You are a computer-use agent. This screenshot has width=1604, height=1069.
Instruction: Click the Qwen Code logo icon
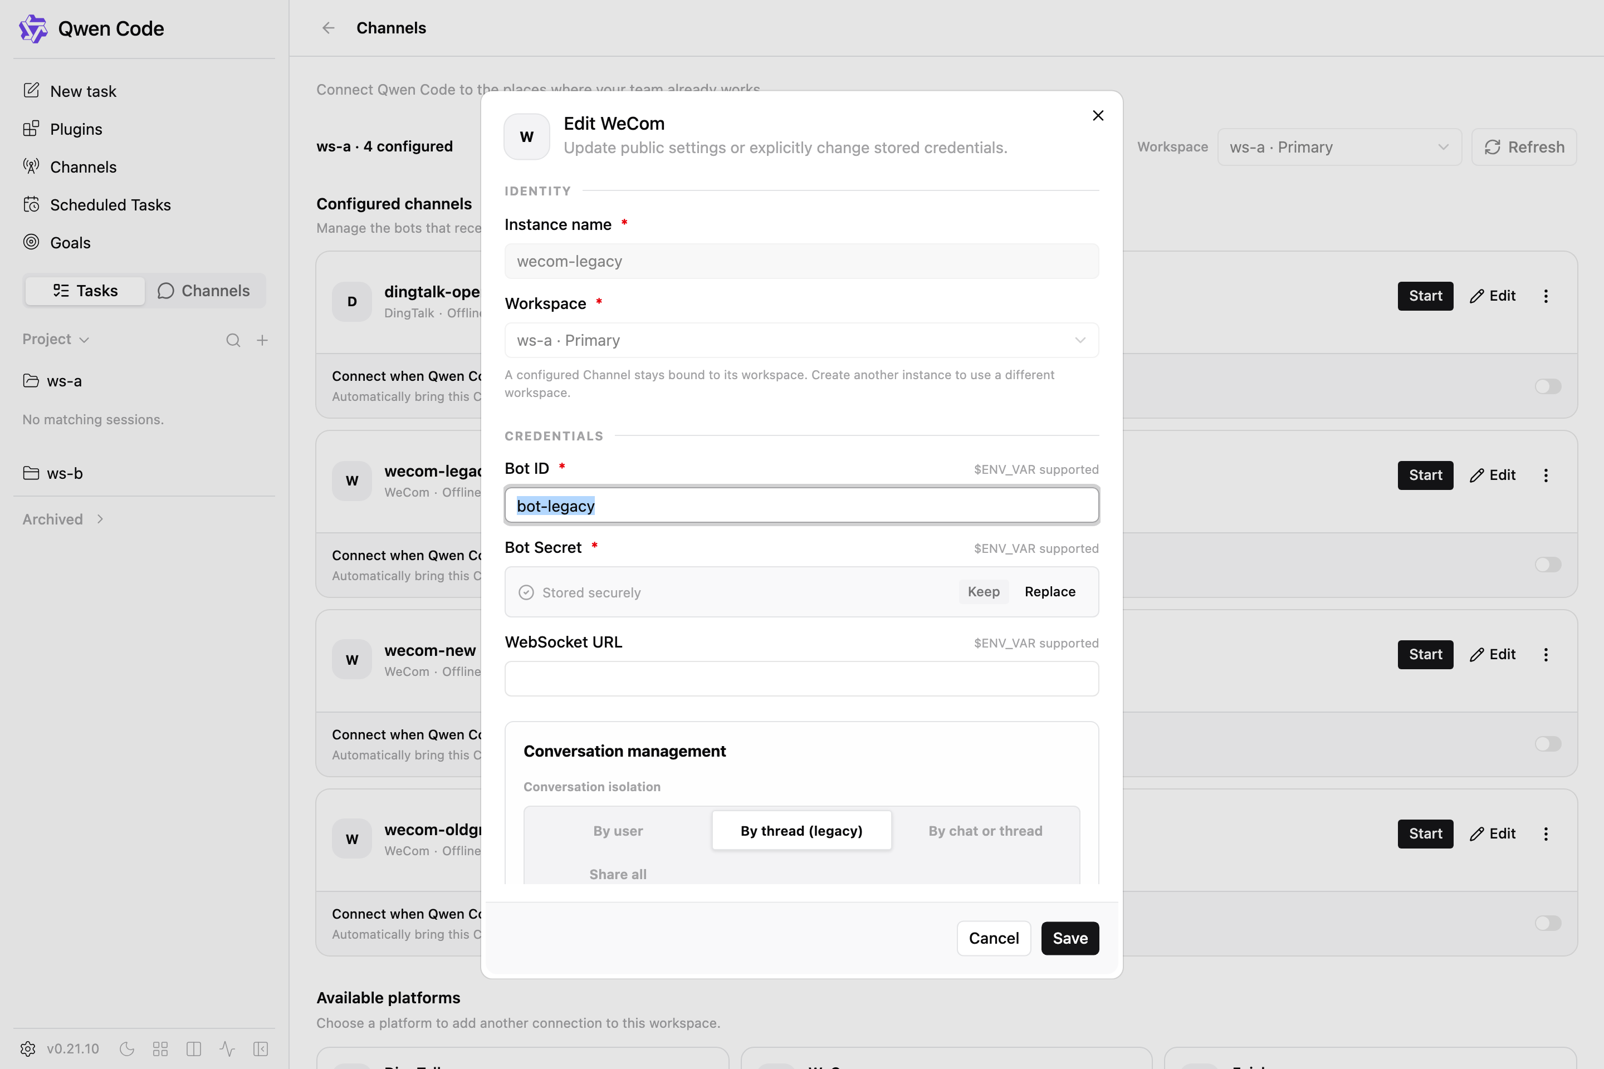[x=33, y=28]
